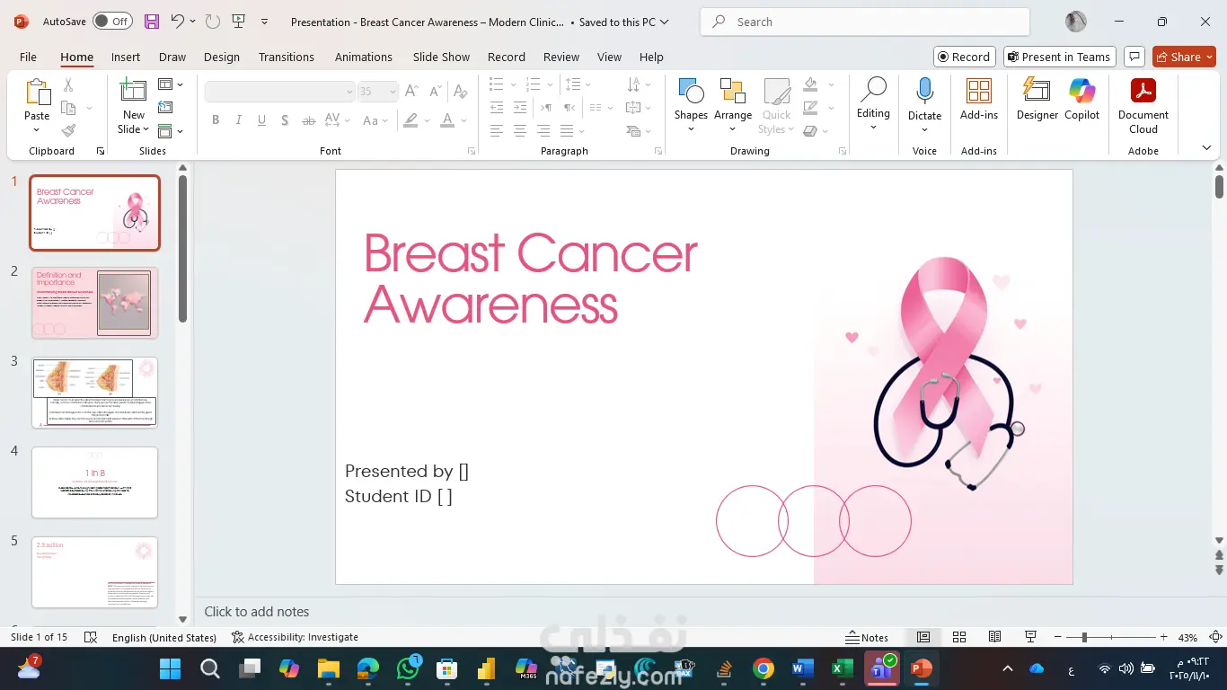Switch to the Insert tab
1227x690 pixels.
click(126, 57)
